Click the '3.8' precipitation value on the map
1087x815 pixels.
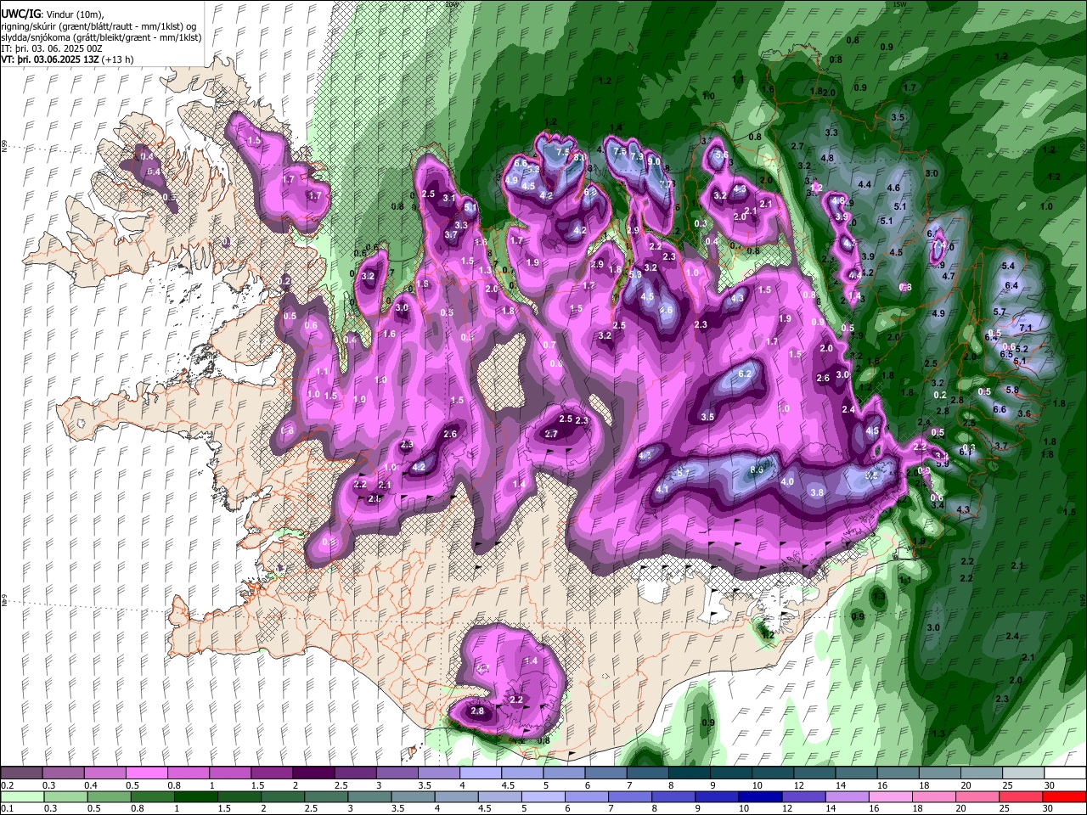pyautogui.click(x=817, y=492)
